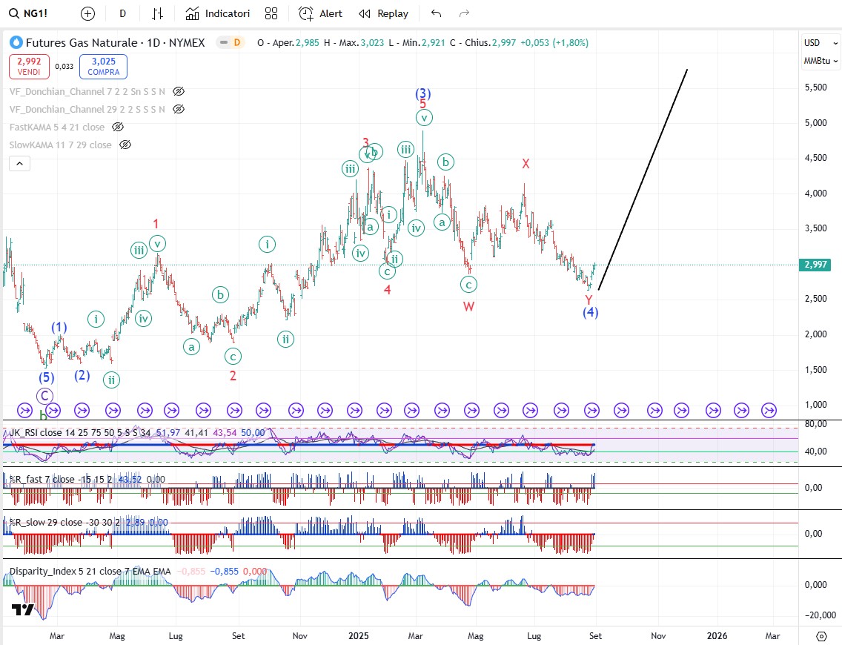Open chart settings gear at bottom right
Image resolution: width=842 pixels, height=645 pixels.
coord(821,636)
